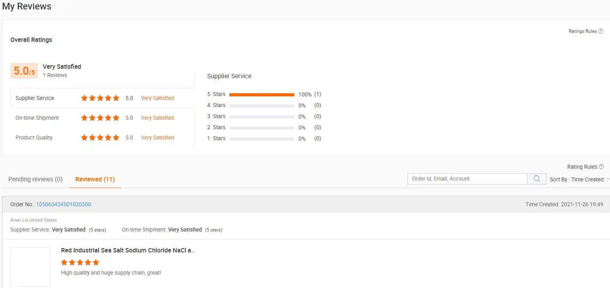Switch to the Pending reviews tab
610x288 pixels.
coord(35,179)
